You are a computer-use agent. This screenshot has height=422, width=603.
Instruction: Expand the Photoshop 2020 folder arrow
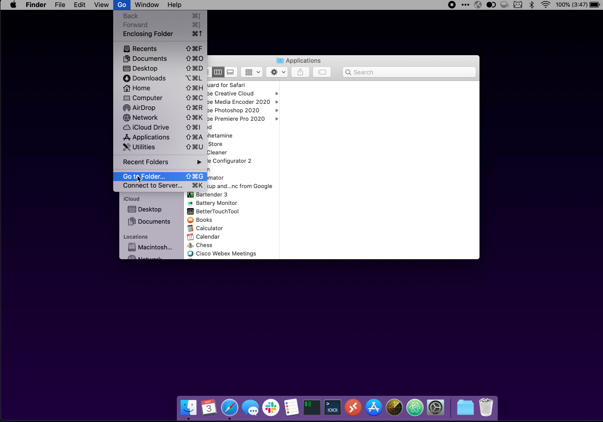pos(277,110)
